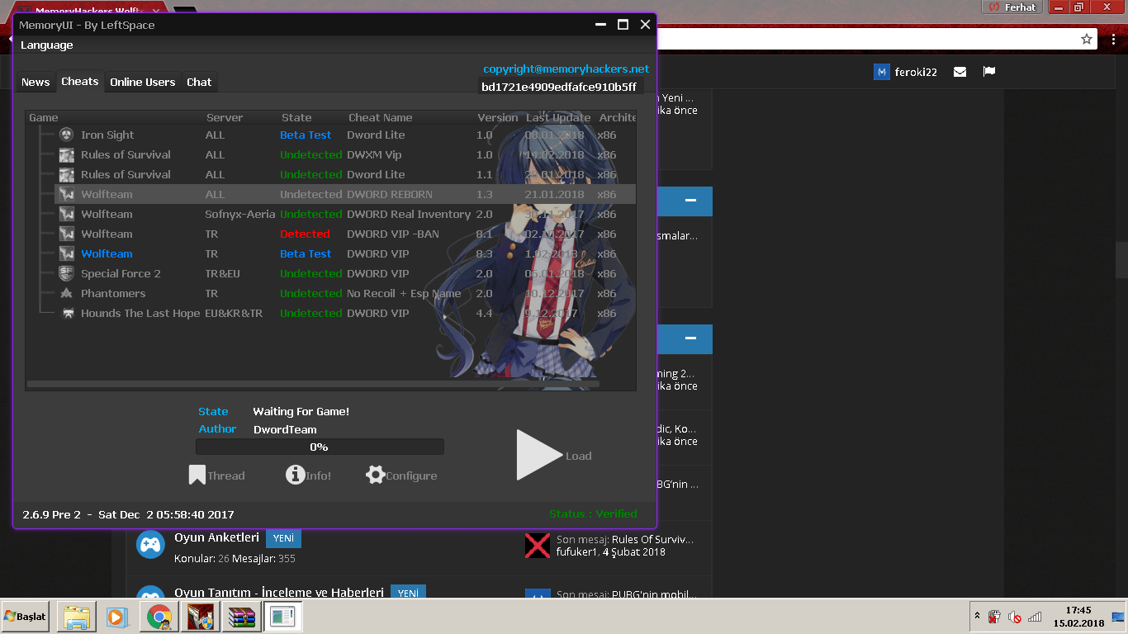The height and width of the screenshot is (634, 1128).
Task: Open the Online Users tab
Action: pos(143,82)
